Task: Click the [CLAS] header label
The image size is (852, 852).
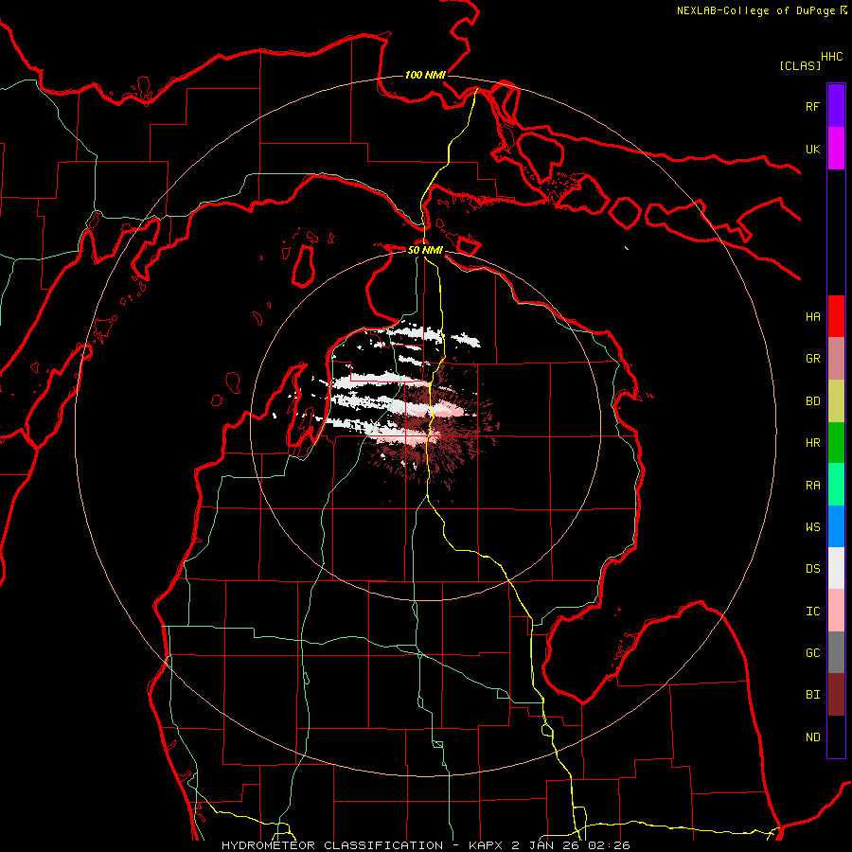Action: [800, 65]
